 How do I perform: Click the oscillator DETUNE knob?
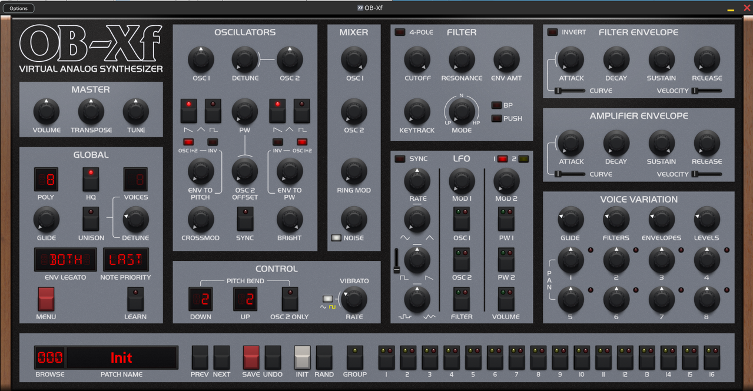click(245, 59)
